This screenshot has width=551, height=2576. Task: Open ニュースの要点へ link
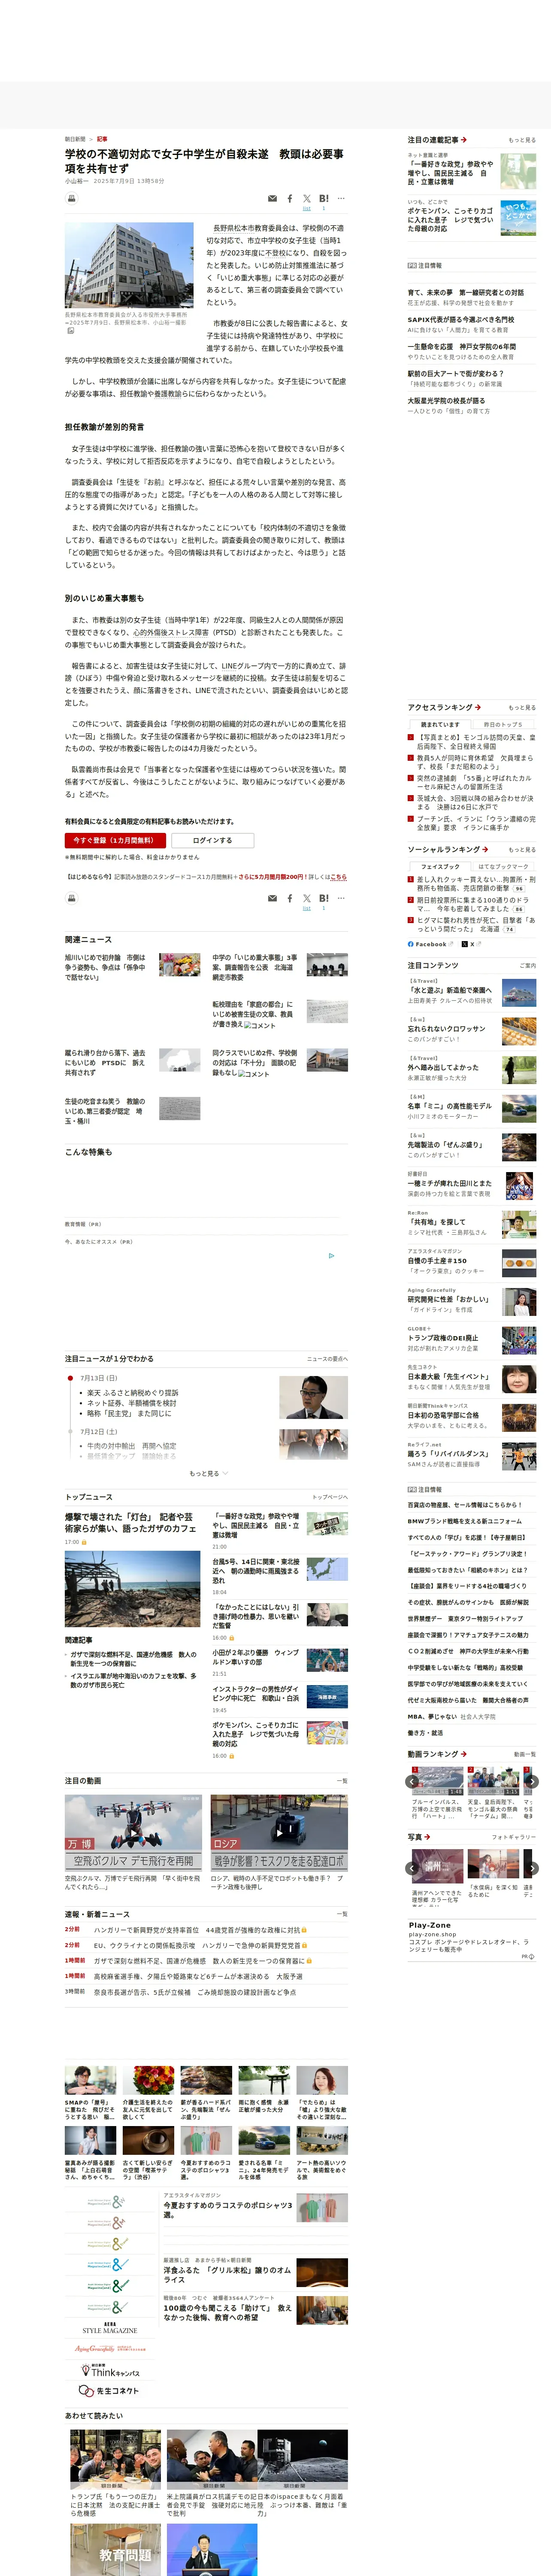pos(327,1358)
